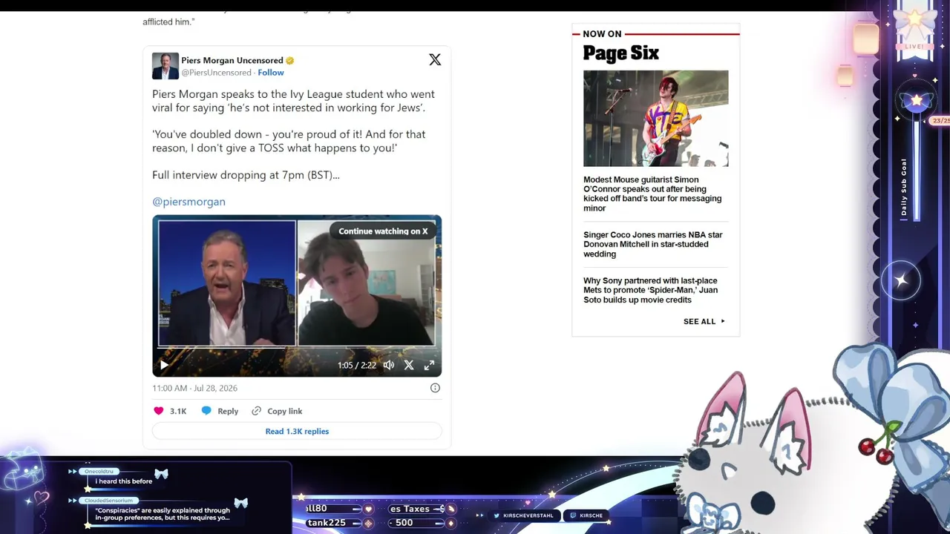
Task: Click the ClouedSensorium chat message about conspiracies
Action: click(162, 514)
